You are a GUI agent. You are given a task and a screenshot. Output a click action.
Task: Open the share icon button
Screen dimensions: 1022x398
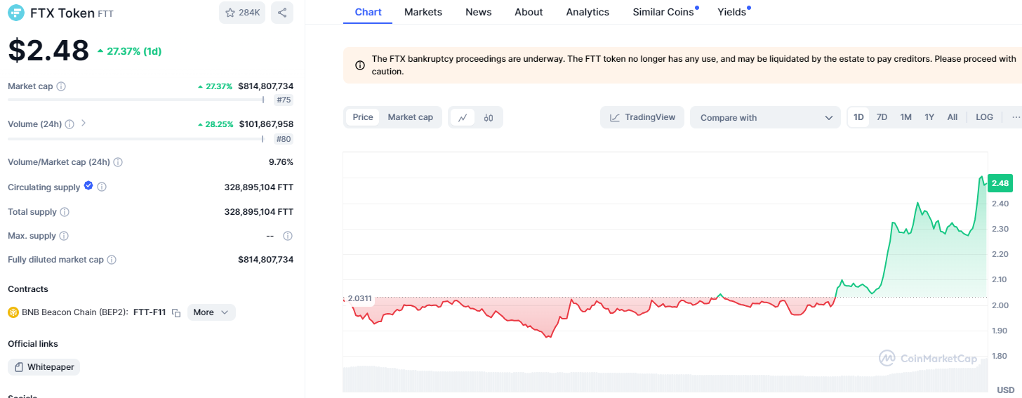tap(282, 13)
